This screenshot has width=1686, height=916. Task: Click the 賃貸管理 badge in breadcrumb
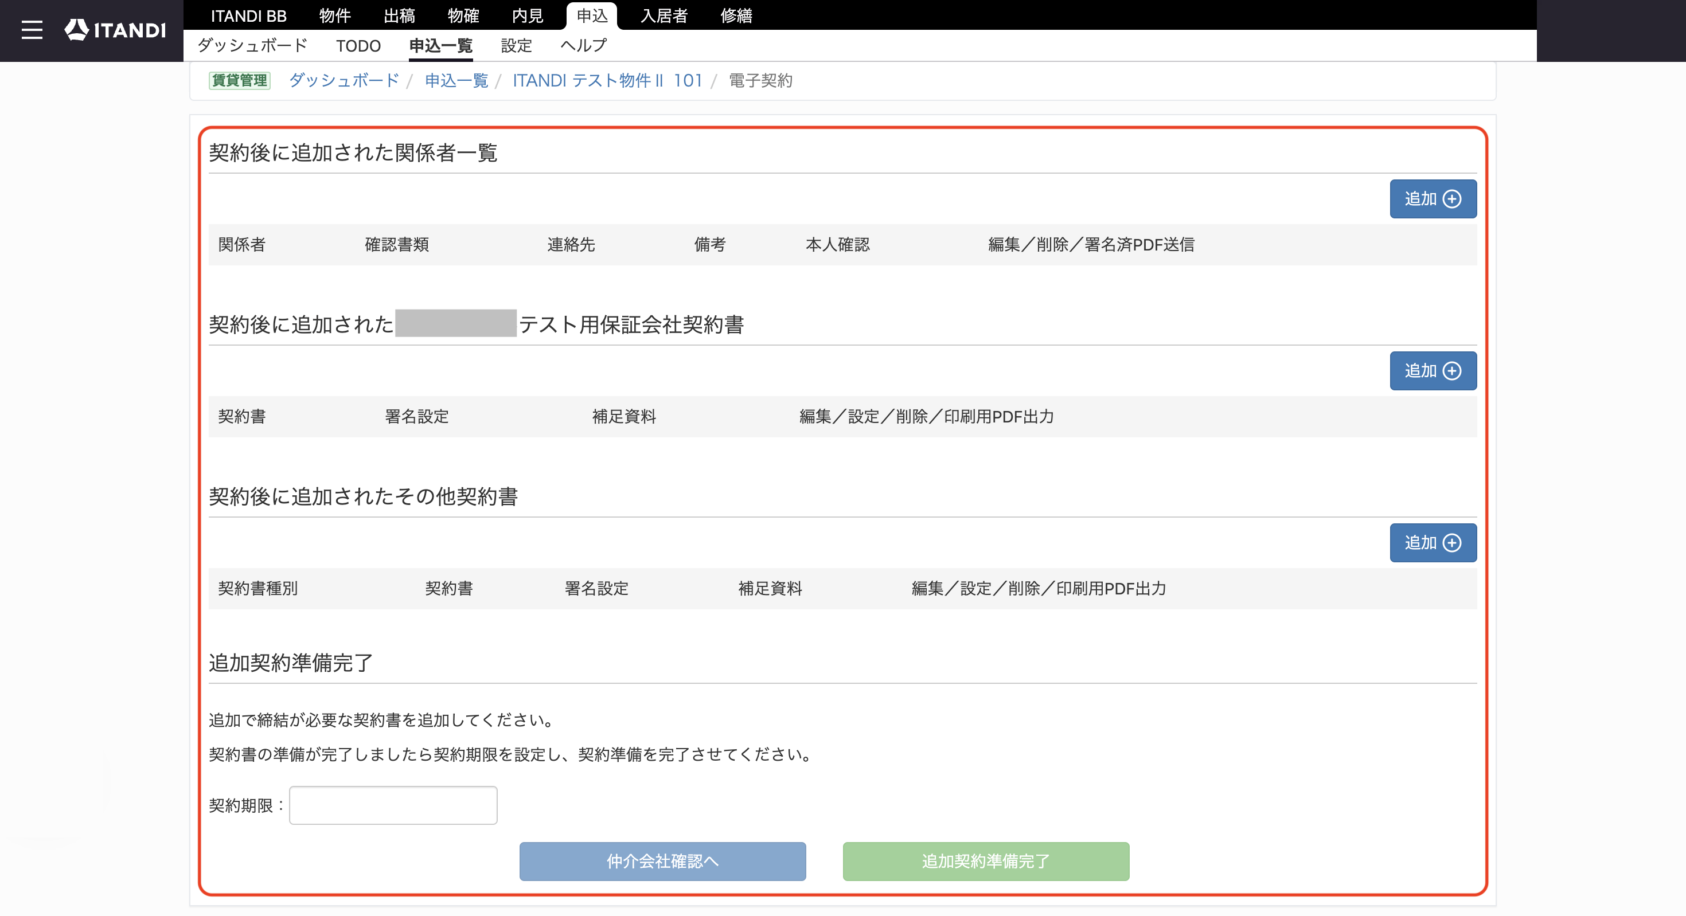tap(240, 80)
